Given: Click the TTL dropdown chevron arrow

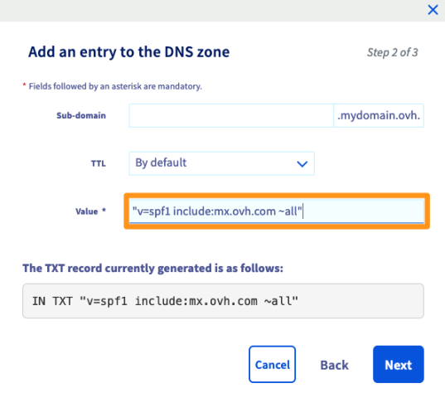Looking at the screenshot, I should (302, 164).
